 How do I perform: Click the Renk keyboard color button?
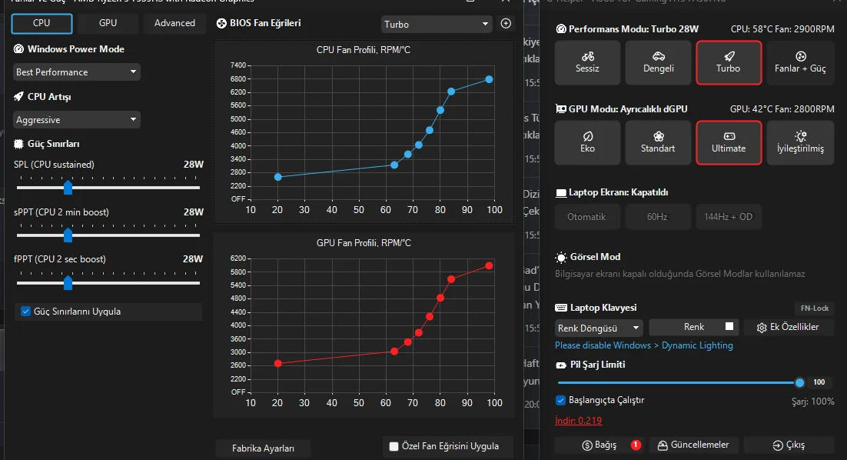(693, 327)
